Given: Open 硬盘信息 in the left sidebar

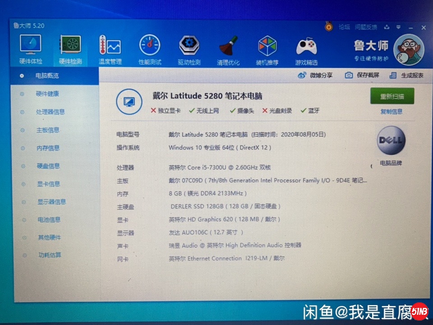Looking at the screenshot, I should (48, 166).
